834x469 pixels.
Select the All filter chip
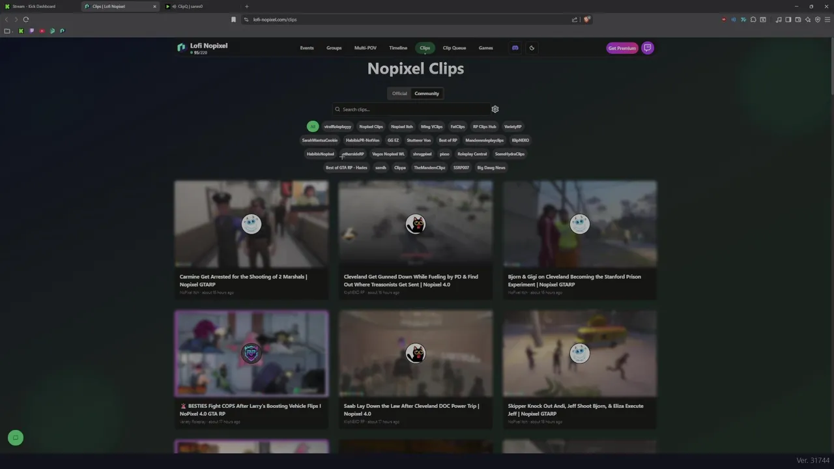coord(313,126)
